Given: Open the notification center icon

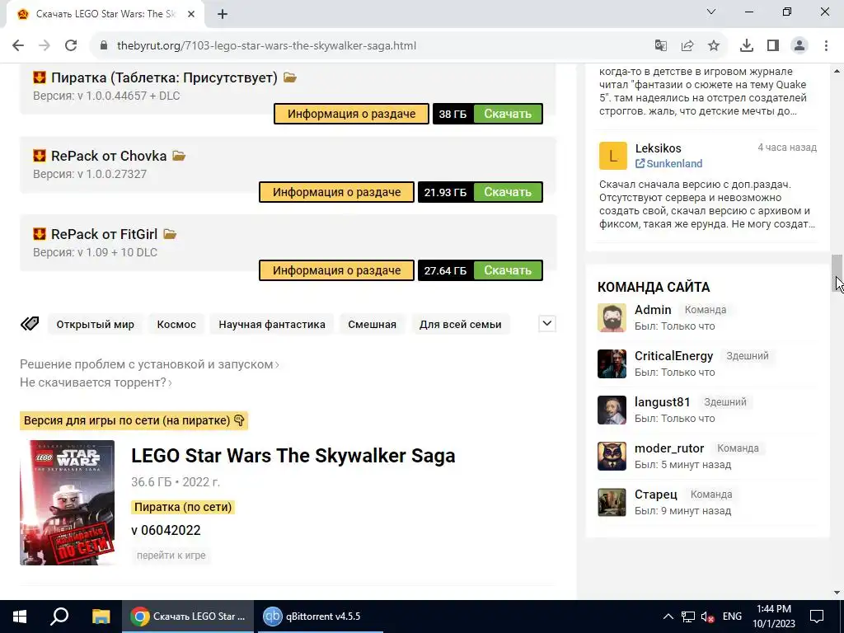Looking at the screenshot, I should point(817,617).
